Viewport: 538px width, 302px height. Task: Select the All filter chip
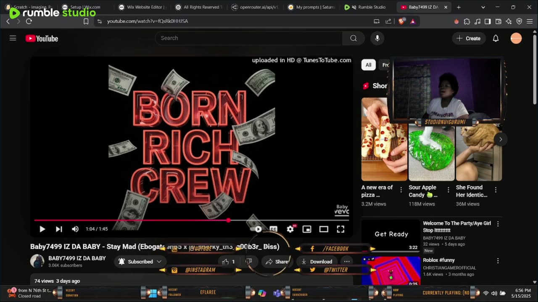[368, 65]
